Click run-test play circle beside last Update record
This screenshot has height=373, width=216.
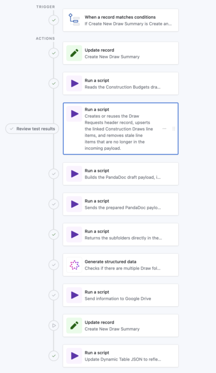pos(54,325)
